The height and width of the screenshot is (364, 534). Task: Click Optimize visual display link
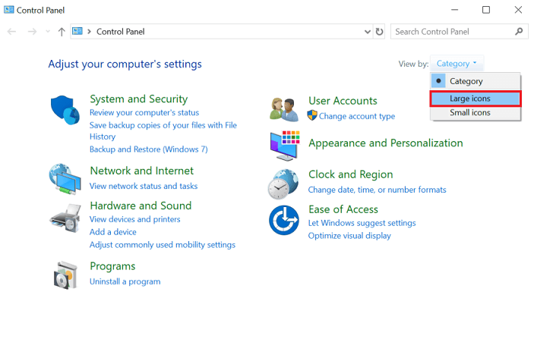pyautogui.click(x=349, y=236)
